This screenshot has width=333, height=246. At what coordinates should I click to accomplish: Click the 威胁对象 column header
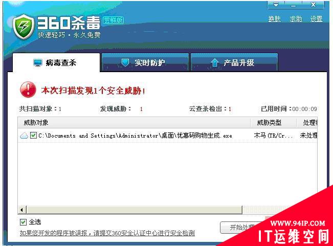[x=134, y=123]
